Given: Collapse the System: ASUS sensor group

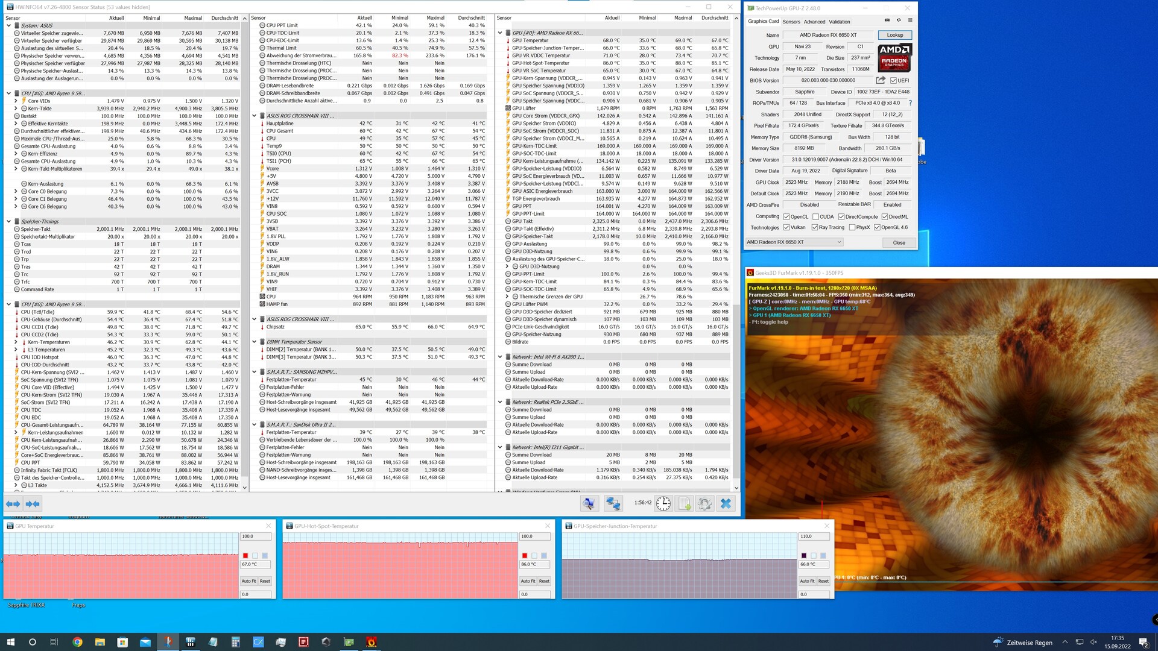Looking at the screenshot, I should point(8,26).
